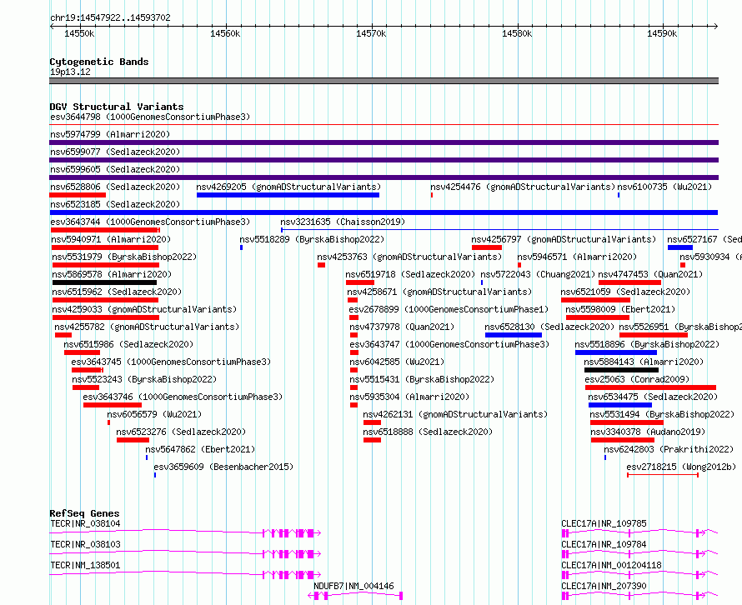Open nsv5884143 Almarri2020 label
The image size is (742, 605).
pyautogui.click(x=644, y=362)
